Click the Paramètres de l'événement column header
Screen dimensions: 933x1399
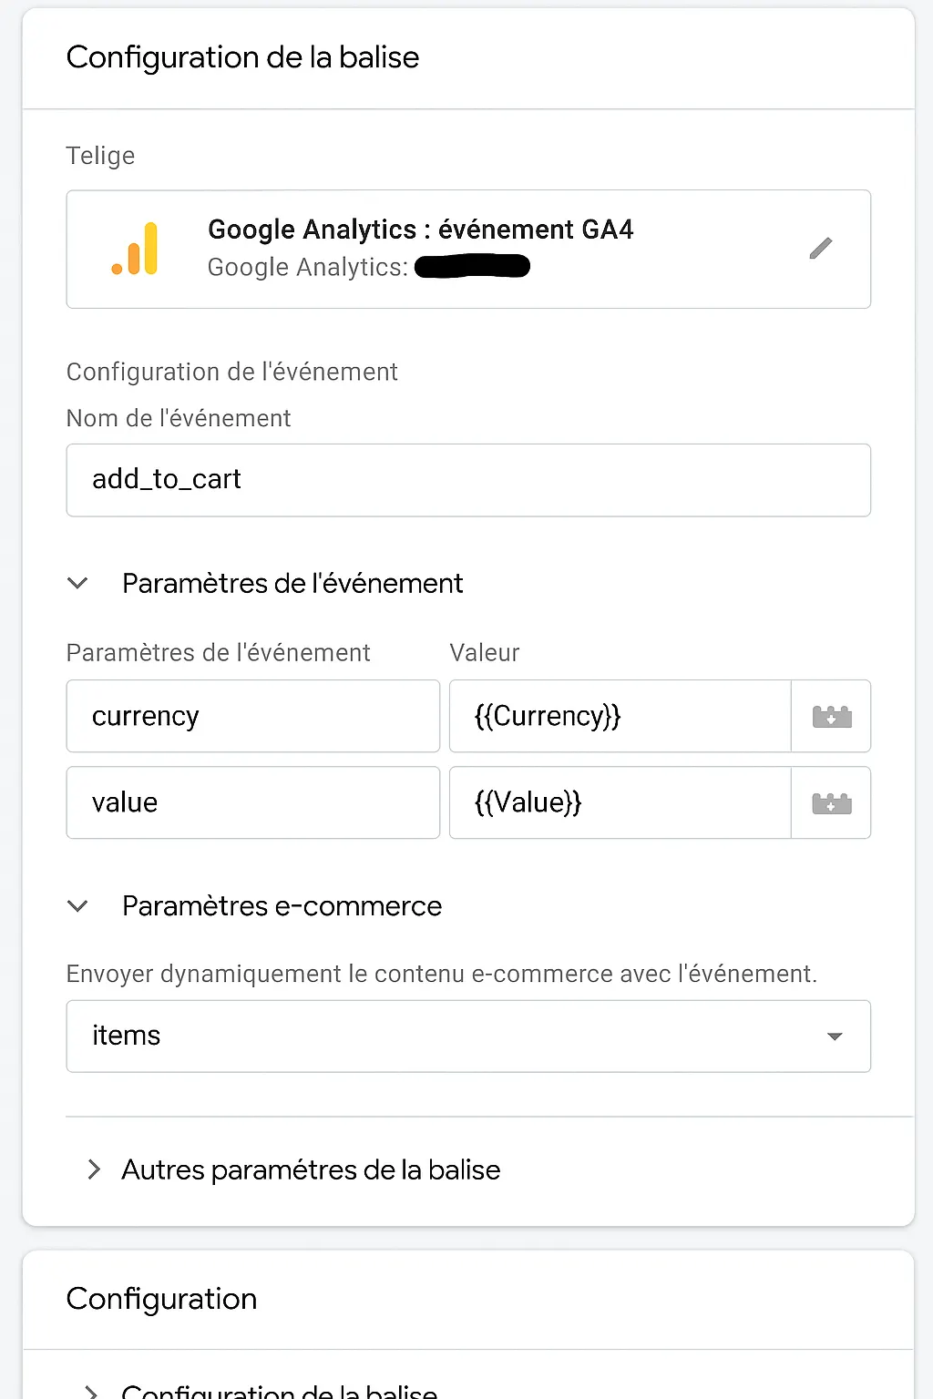(219, 652)
